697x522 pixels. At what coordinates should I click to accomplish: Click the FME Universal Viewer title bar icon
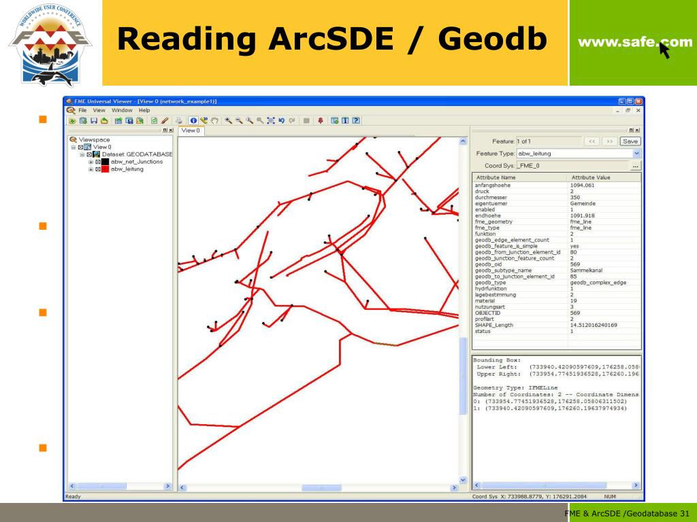[69, 102]
